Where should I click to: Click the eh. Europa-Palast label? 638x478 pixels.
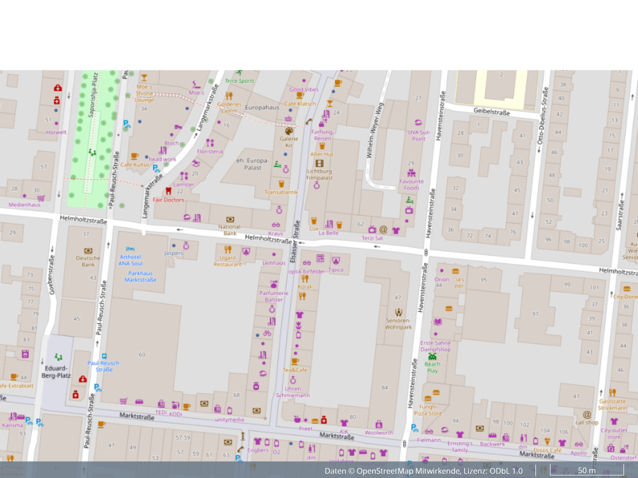pos(252,164)
